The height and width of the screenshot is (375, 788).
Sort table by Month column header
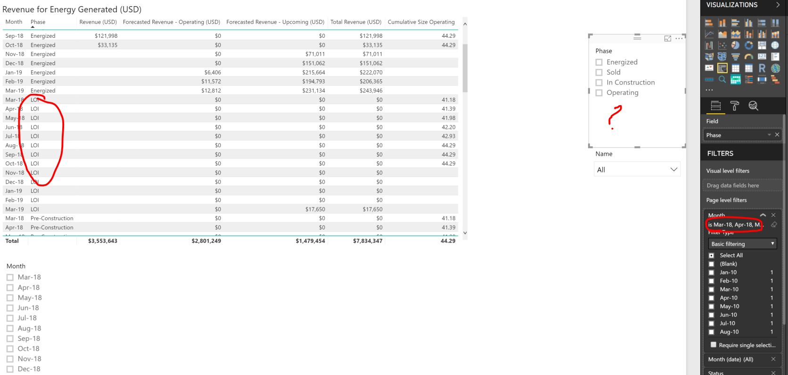click(14, 22)
